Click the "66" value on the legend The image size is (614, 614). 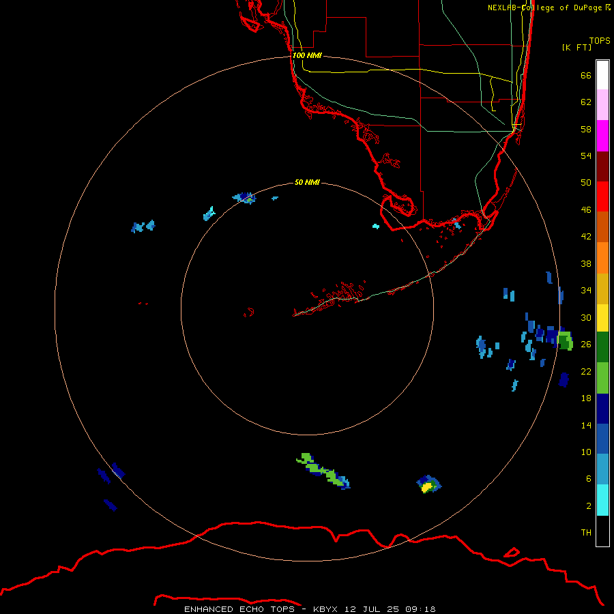(586, 75)
